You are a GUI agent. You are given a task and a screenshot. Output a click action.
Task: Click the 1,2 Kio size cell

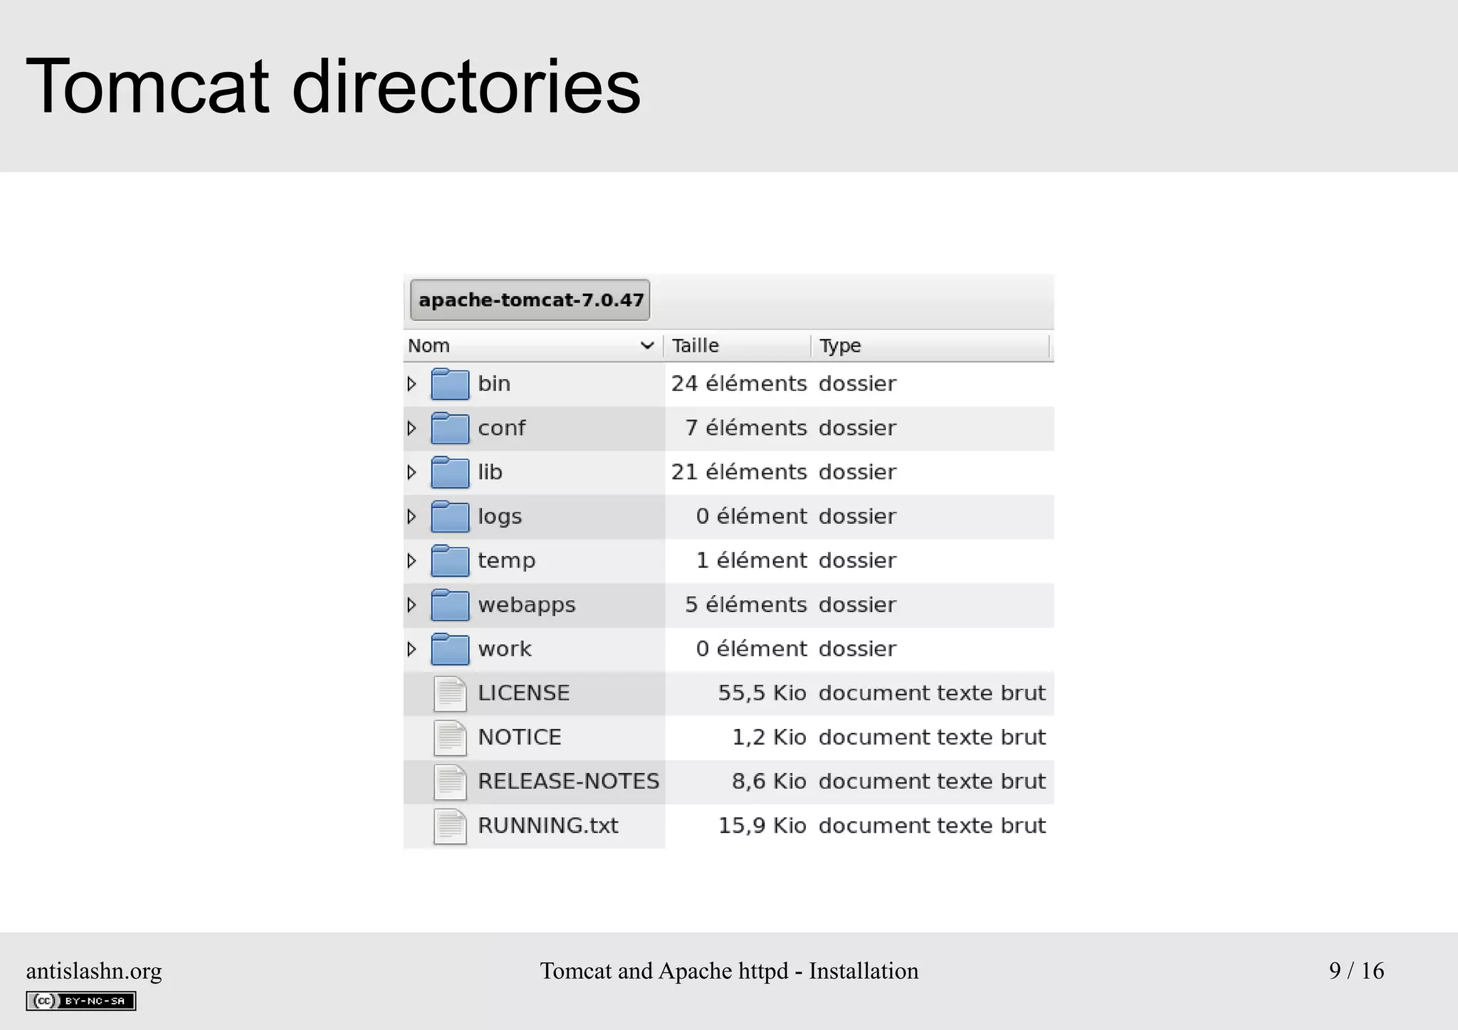pos(769,737)
